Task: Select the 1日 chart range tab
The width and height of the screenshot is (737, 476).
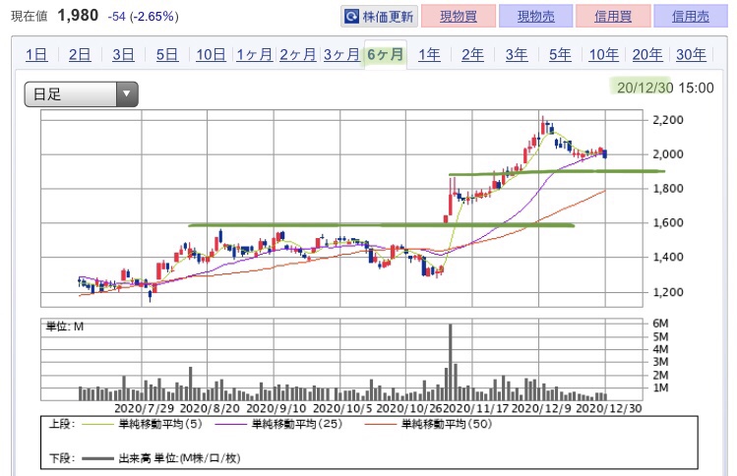Action: coord(36,55)
